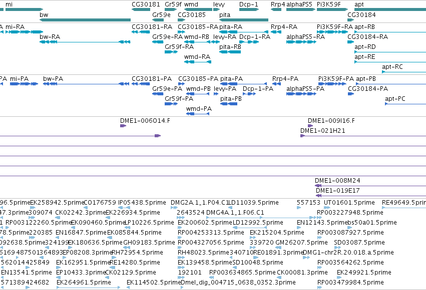
Task: Click the CG30184-RA transcript
Action: coord(351,42)
